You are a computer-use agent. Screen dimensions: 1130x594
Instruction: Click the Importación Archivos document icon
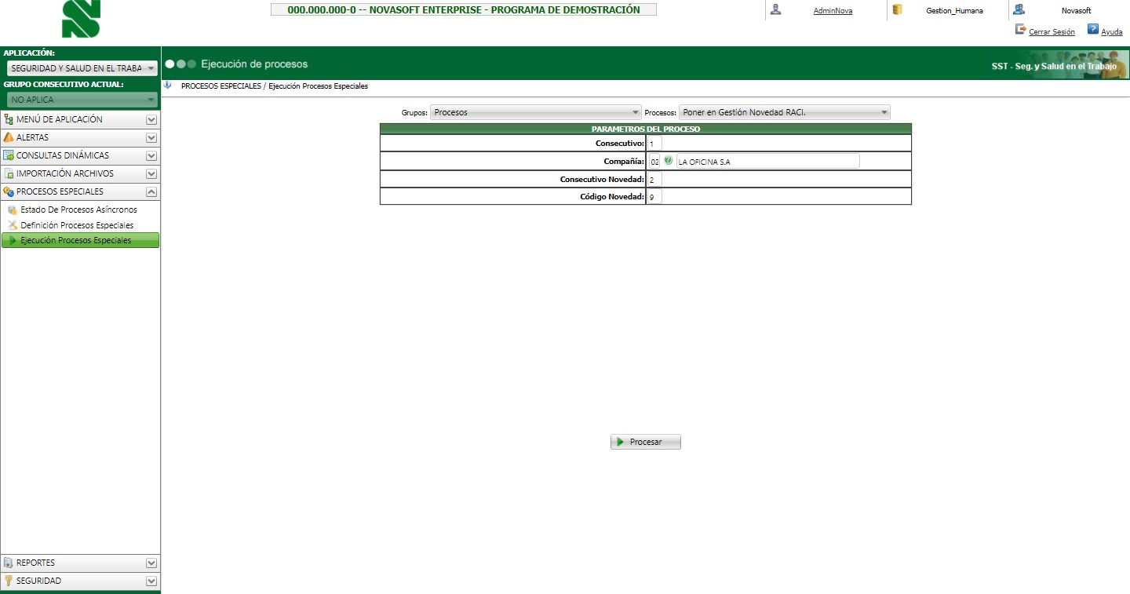click(x=8, y=173)
